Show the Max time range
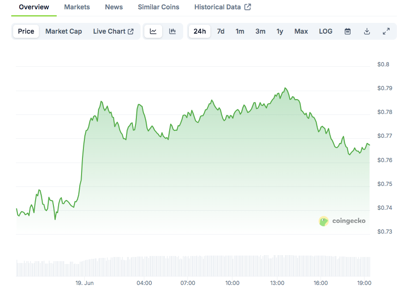This screenshot has height=292, width=403. pos(301,31)
